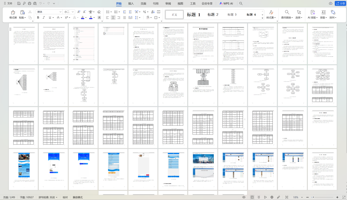This screenshot has width=347, height=200.
Task: Switch to Outline view icon in status bar
Action: (259, 197)
